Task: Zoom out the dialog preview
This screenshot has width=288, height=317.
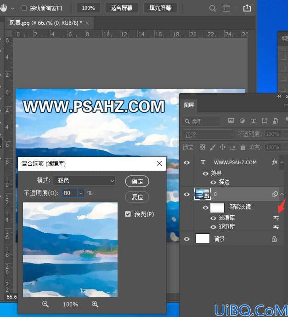Action: pyautogui.click(x=45, y=304)
